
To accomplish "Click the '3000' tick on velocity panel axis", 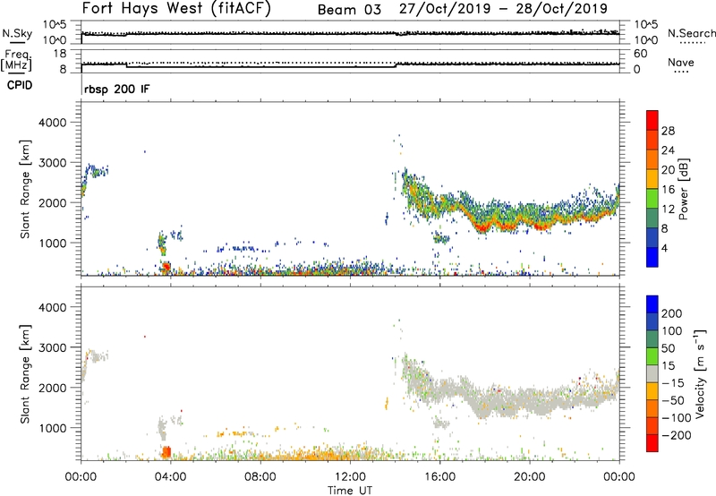I will (x=52, y=347).
